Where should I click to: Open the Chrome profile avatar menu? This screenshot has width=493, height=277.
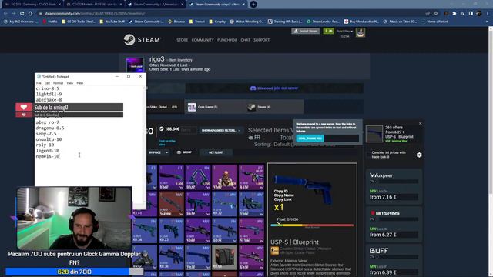[479, 14]
